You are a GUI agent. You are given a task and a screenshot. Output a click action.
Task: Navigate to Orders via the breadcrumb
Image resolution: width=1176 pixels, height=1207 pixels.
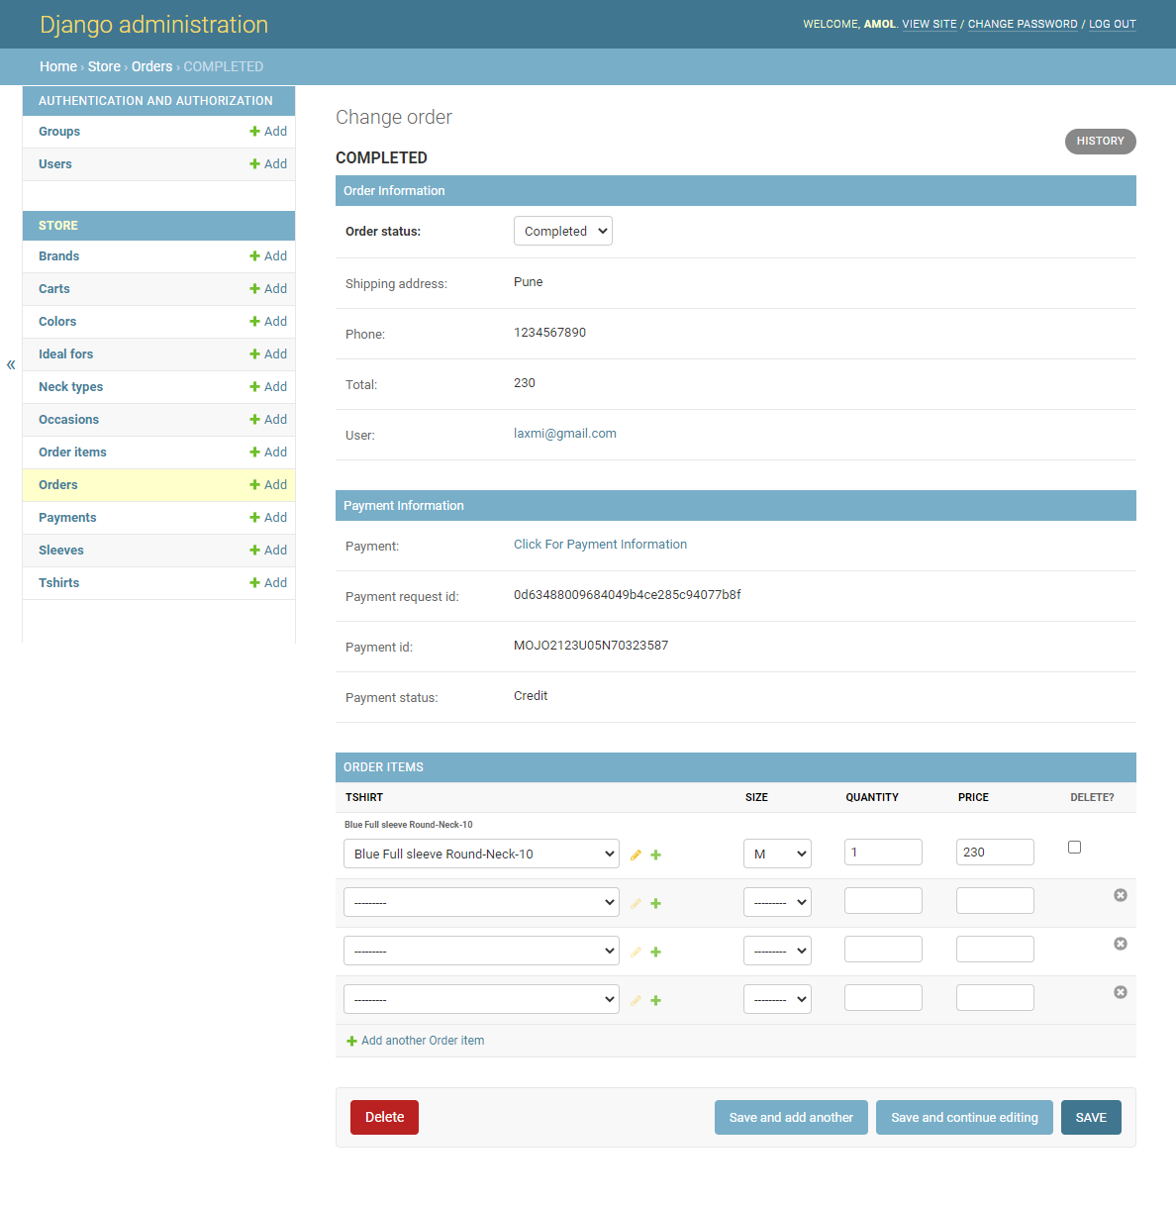click(151, 66)
